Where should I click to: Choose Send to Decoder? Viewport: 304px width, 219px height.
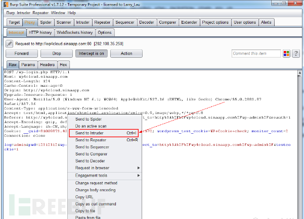pyautogui.click(x=105, y=161)
